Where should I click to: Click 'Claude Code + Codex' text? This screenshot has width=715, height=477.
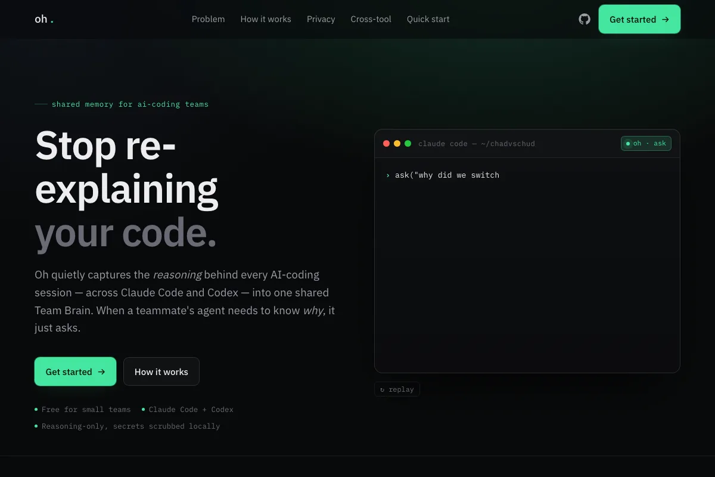pyautogui.click(x=191, y=410)
